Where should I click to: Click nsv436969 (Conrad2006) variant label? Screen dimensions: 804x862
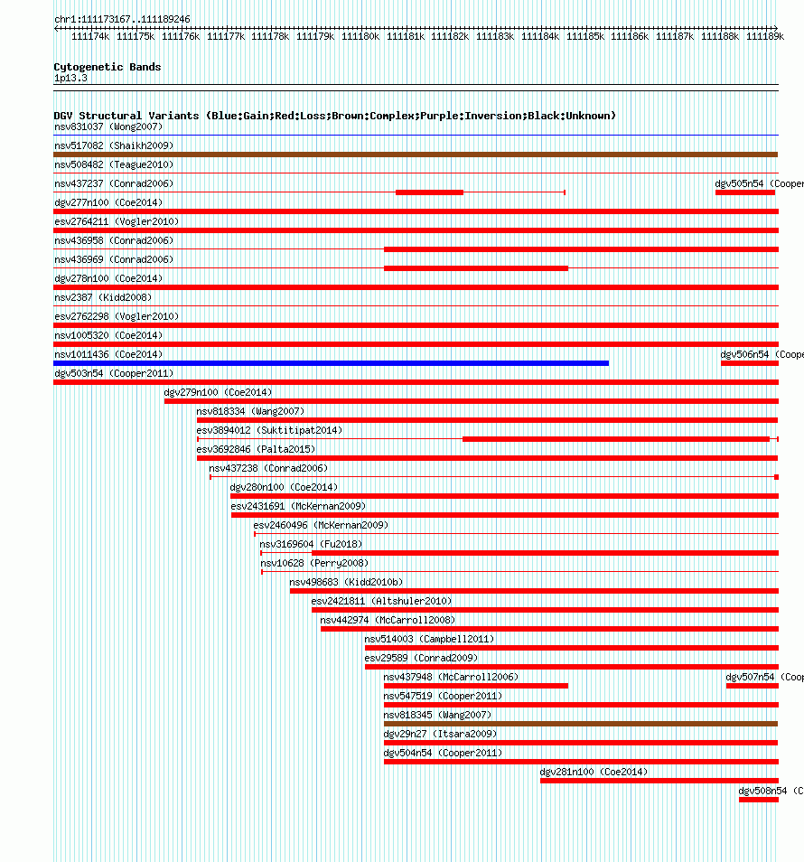tap(114, 259)
